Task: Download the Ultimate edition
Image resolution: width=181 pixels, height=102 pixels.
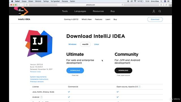Action: coord(75,71)
